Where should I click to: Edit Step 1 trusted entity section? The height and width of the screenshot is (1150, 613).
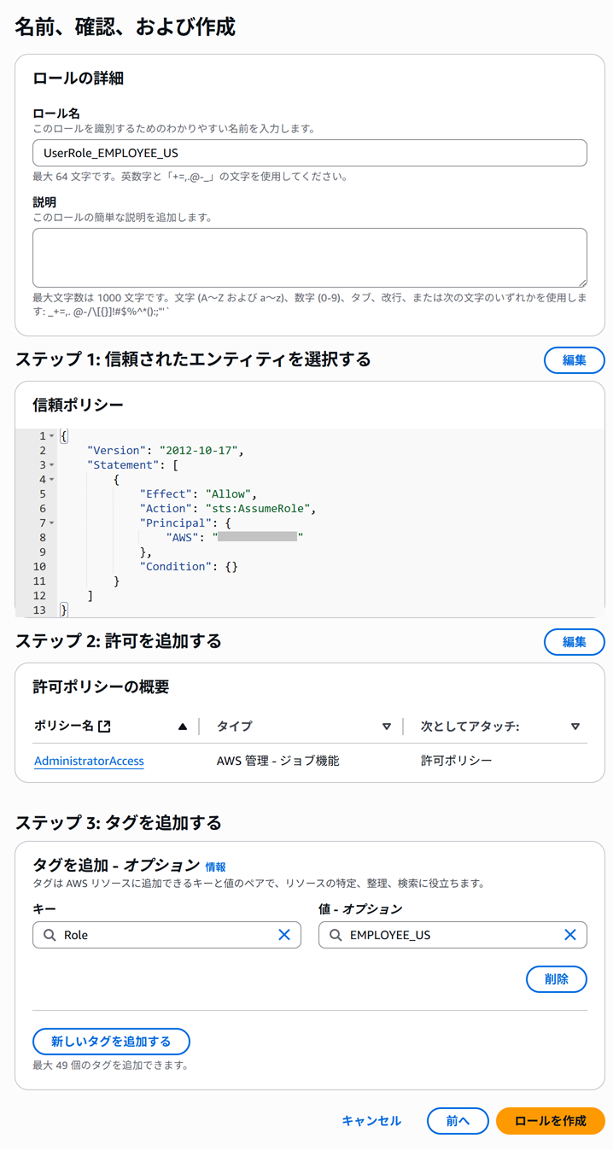[x=574, y=360]
